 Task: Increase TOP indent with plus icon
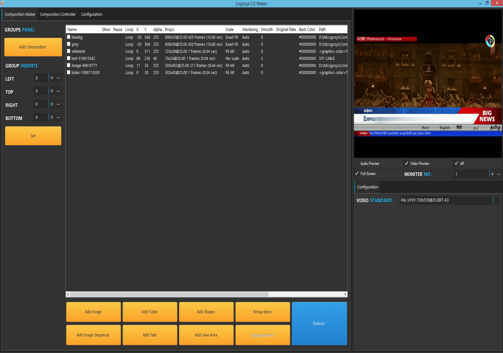[x=52, y=91]
